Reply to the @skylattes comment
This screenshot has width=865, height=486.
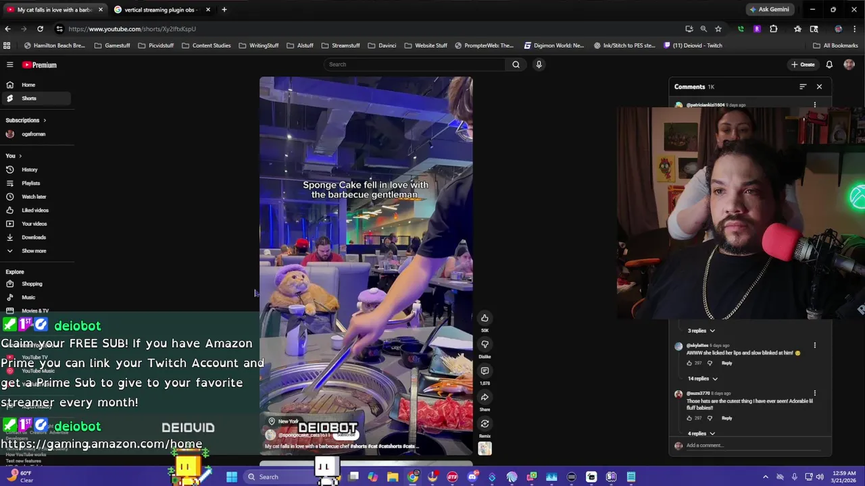coord(726,363)
